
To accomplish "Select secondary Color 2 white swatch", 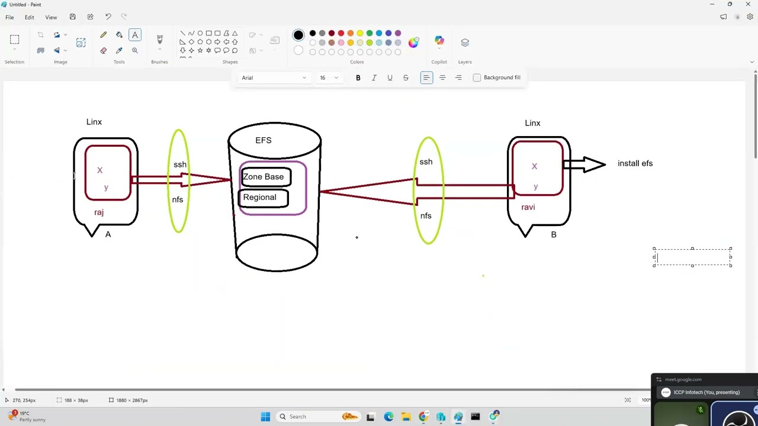I will [298, 51].
